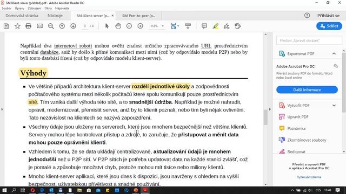The height and width of the screenshot is (194, 346).
Task: Switch to Adobe Acrobat taskbar icon
Action: pyautogui.click(x=145, y=190)
